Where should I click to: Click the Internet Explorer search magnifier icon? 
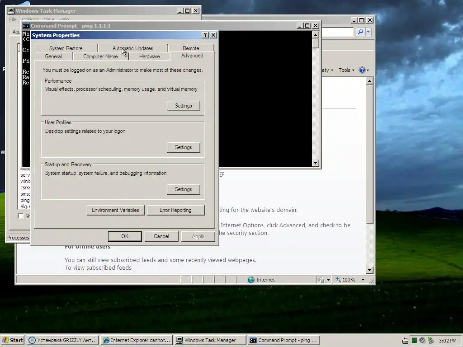click(360, 32)
